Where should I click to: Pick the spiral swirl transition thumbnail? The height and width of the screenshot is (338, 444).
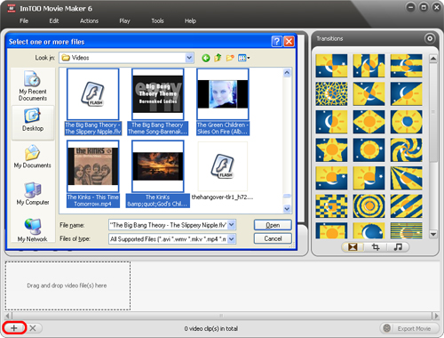(406, 150)
